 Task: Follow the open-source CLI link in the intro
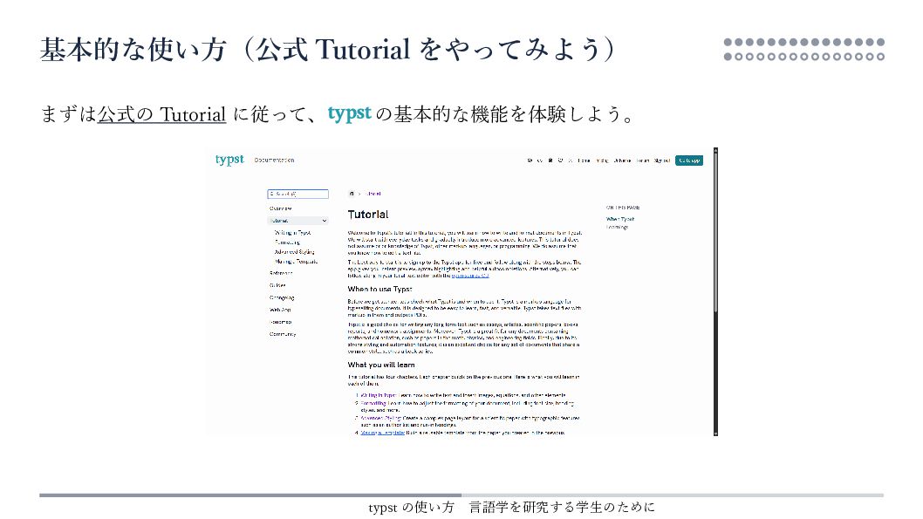469,276
